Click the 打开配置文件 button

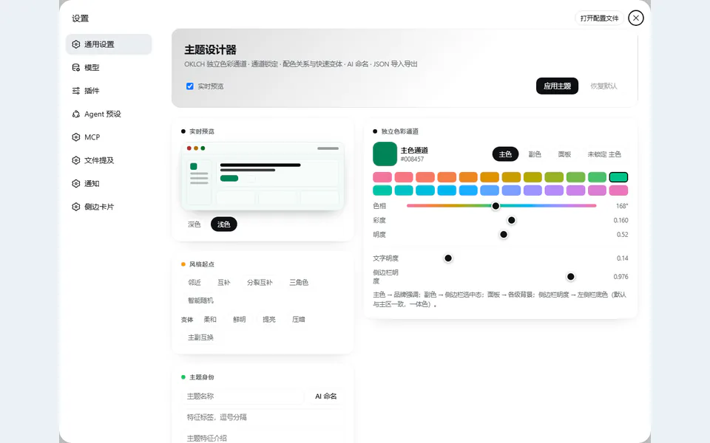click(x=599, y=18)
